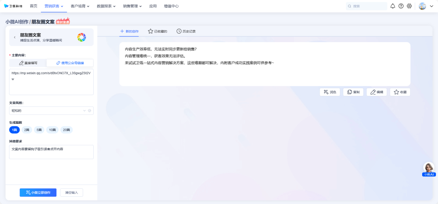Click the notification bell icon
Viewport: 438px width, 204px height.
point(393,6)
